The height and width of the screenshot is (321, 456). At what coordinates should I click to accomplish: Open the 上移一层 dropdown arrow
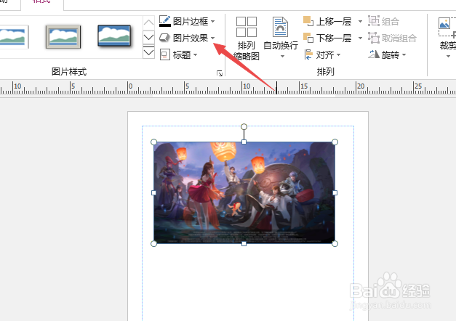[360, 22]
